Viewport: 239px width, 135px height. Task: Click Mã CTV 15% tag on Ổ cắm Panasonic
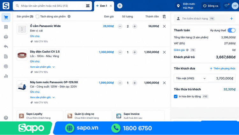pyautogui.click(x=39, y=42)
